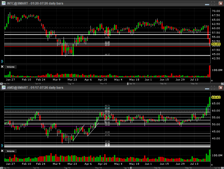Click the INTC chart window icon
Screen dimensions: 224x169
pos(4,3)
